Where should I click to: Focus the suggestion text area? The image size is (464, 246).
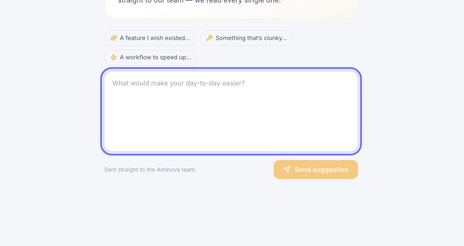click(x=231, y=111)
